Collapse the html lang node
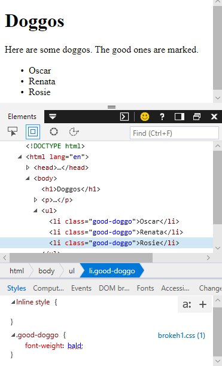This screenshot has width=222, height=366. [x=20, y=157]
